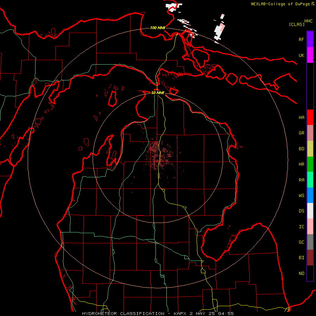This screenshot has width=316, height=316.
Task: Click the IC pink legend swatch
Action: click(310, 226)
